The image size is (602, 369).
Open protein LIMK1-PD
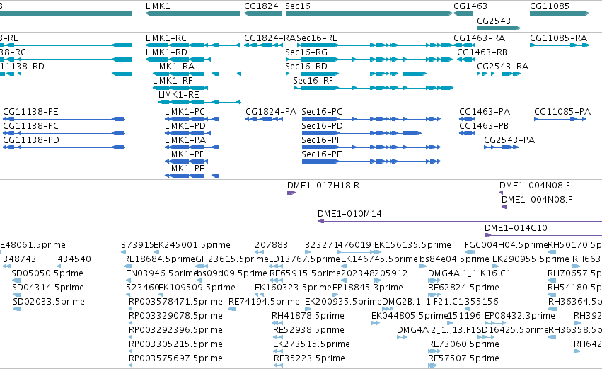[x=187, y=133]
